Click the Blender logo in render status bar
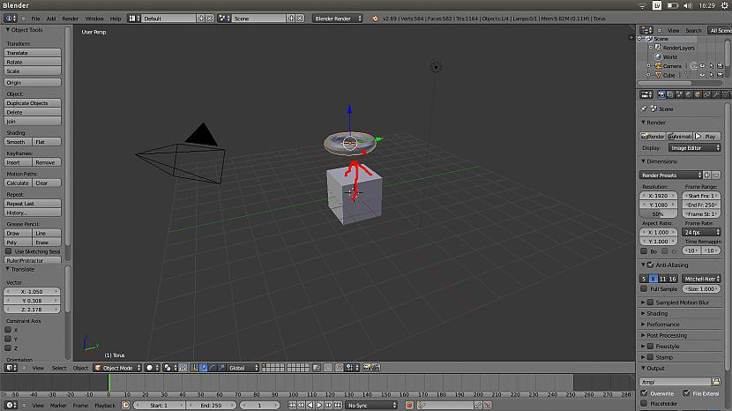Screen dimensions: 732x411 [375, 19]
